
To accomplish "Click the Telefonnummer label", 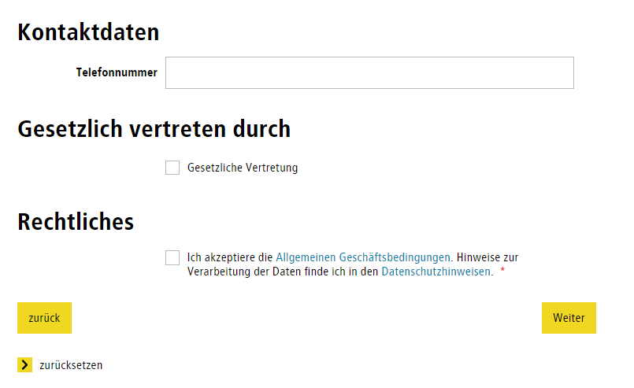I will point(117,72).
